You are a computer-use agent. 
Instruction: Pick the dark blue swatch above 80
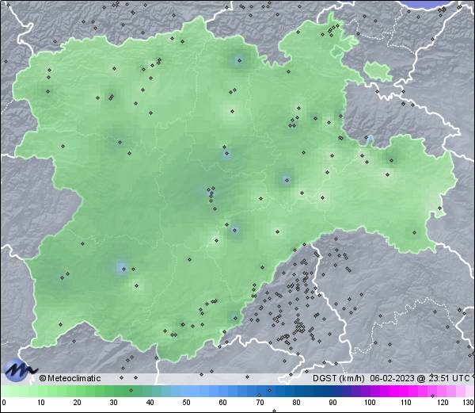pos(296,391)
